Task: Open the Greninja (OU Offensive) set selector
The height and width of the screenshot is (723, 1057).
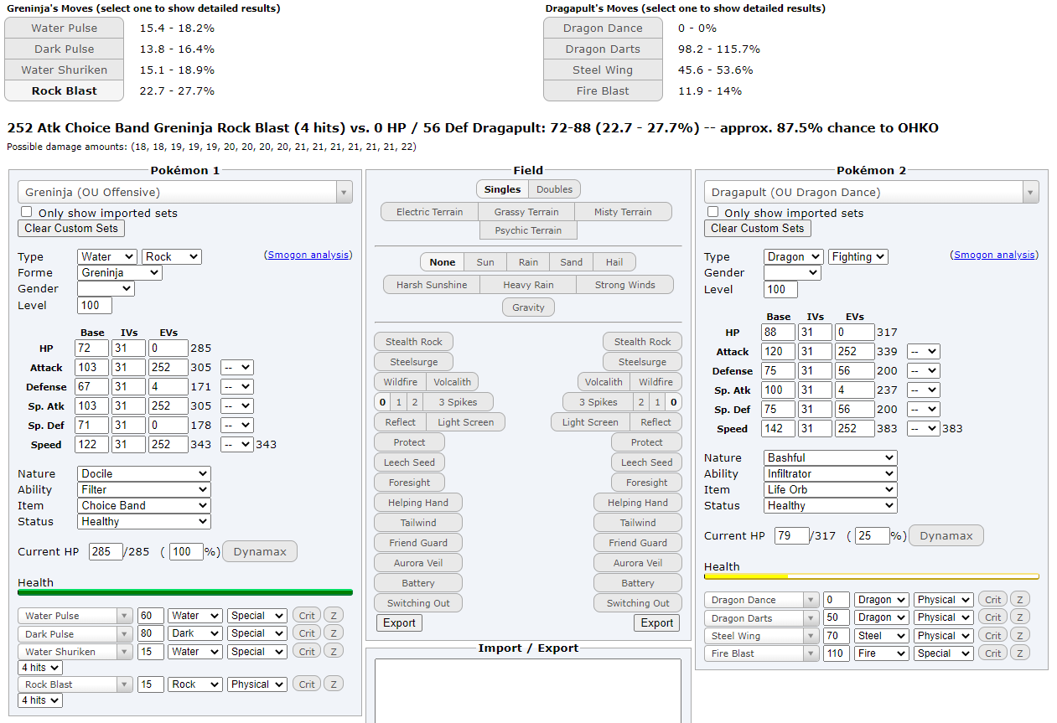Action: point(185,192)
